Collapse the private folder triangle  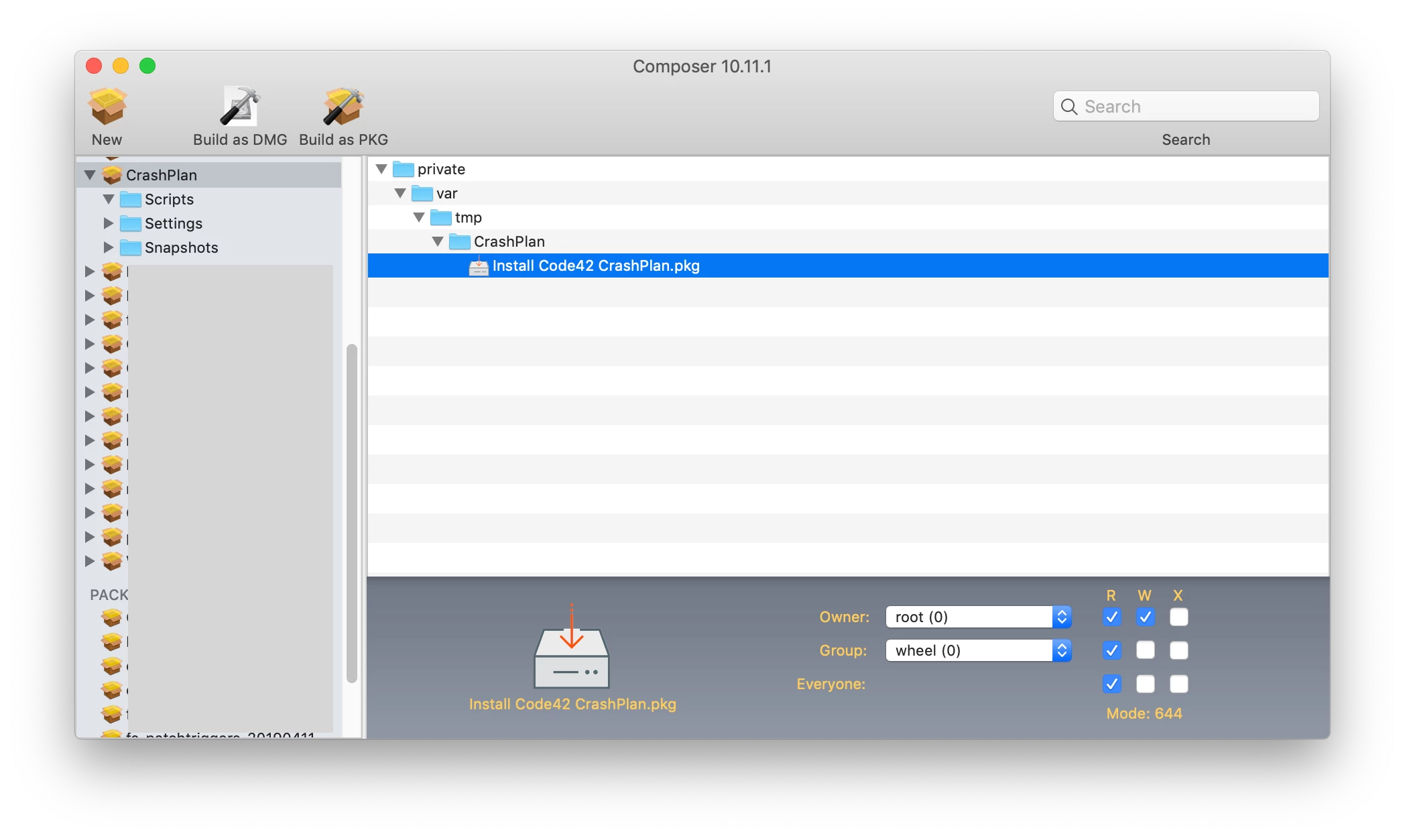click(x=381, y=169)
